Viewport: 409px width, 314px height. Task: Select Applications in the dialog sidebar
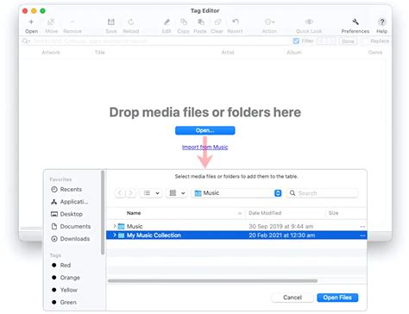tap(69, 202)
